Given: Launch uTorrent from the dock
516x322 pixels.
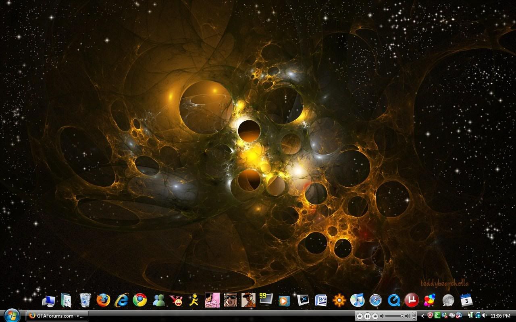Looking at the screenshot, I should (x=412, y=300).
